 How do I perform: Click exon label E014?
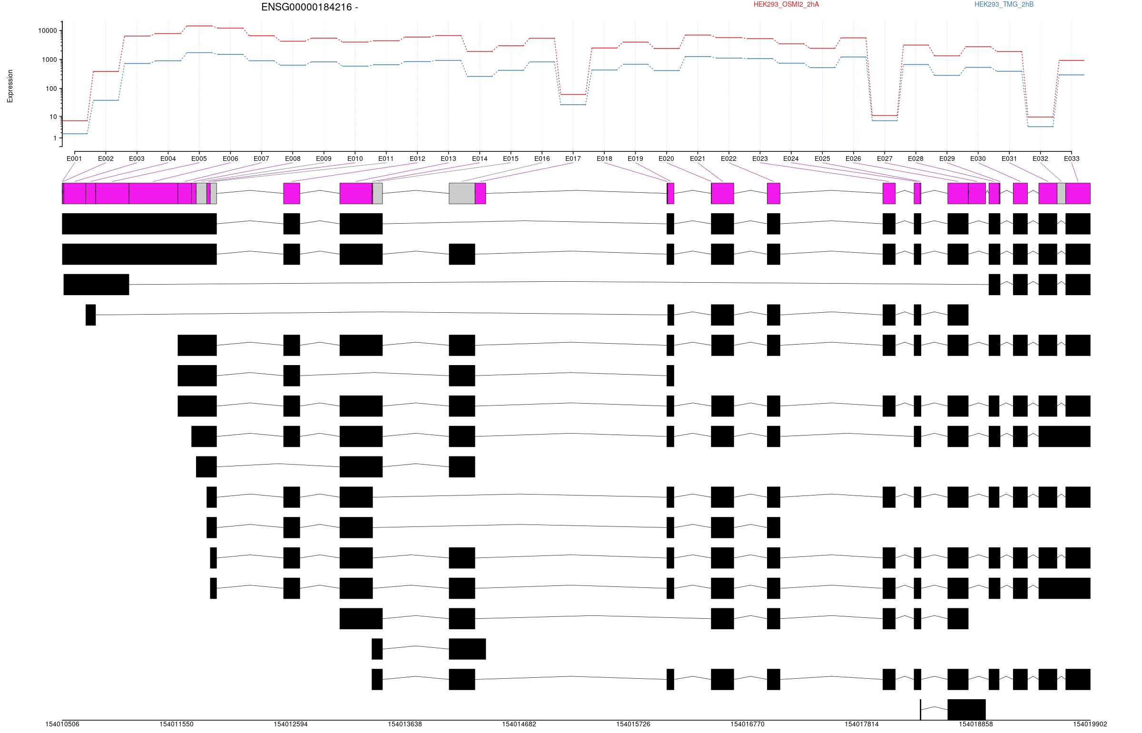(480, 158)
